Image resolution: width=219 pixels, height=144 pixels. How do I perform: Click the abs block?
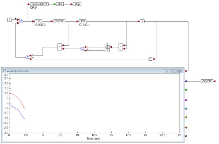60,4
